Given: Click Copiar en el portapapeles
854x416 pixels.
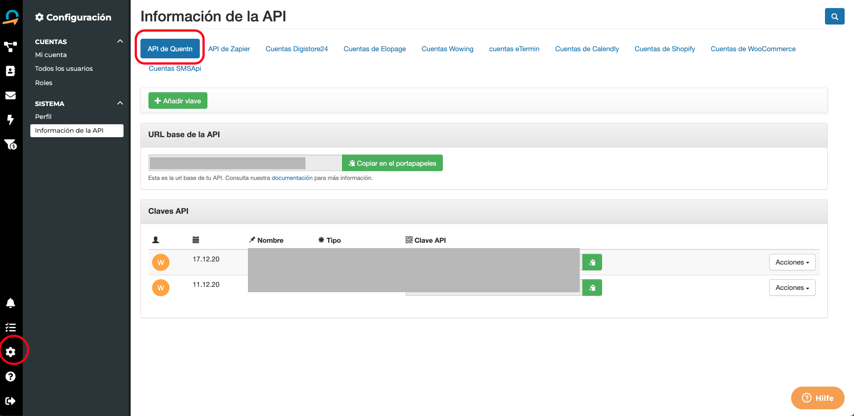Looking at the screenshot, I should (x=392, y=163).
